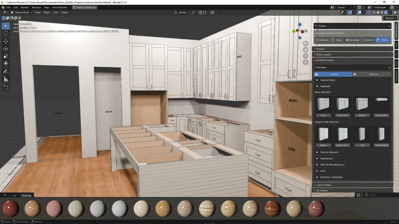Select Cabinets selection mode

(322, 40)
